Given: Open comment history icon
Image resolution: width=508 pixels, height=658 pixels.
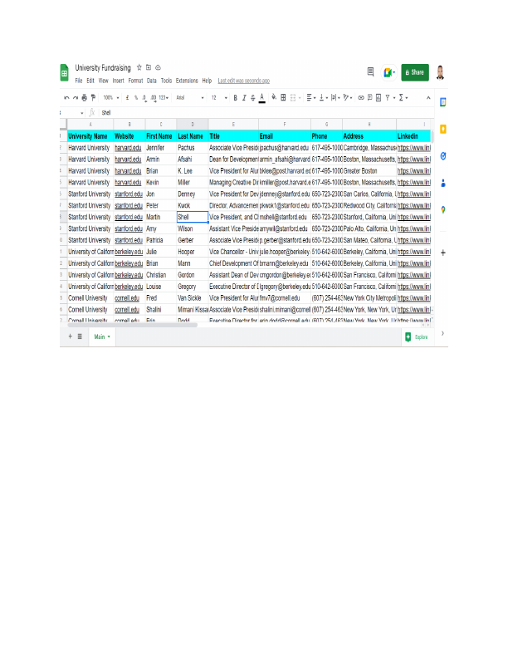Looking at the screenshot, I should (x=370, y=71).
